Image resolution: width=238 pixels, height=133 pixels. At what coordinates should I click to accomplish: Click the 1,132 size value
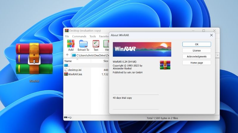(105, 74)
